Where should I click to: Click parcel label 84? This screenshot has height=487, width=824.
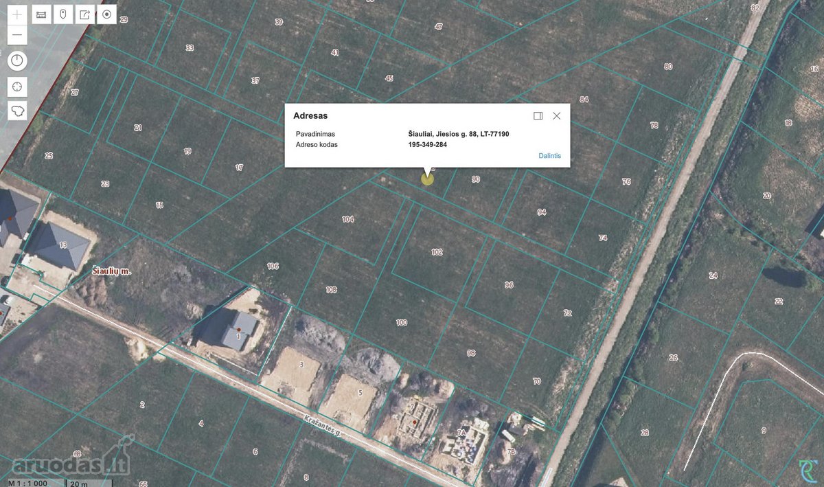(x=584, y=100)
